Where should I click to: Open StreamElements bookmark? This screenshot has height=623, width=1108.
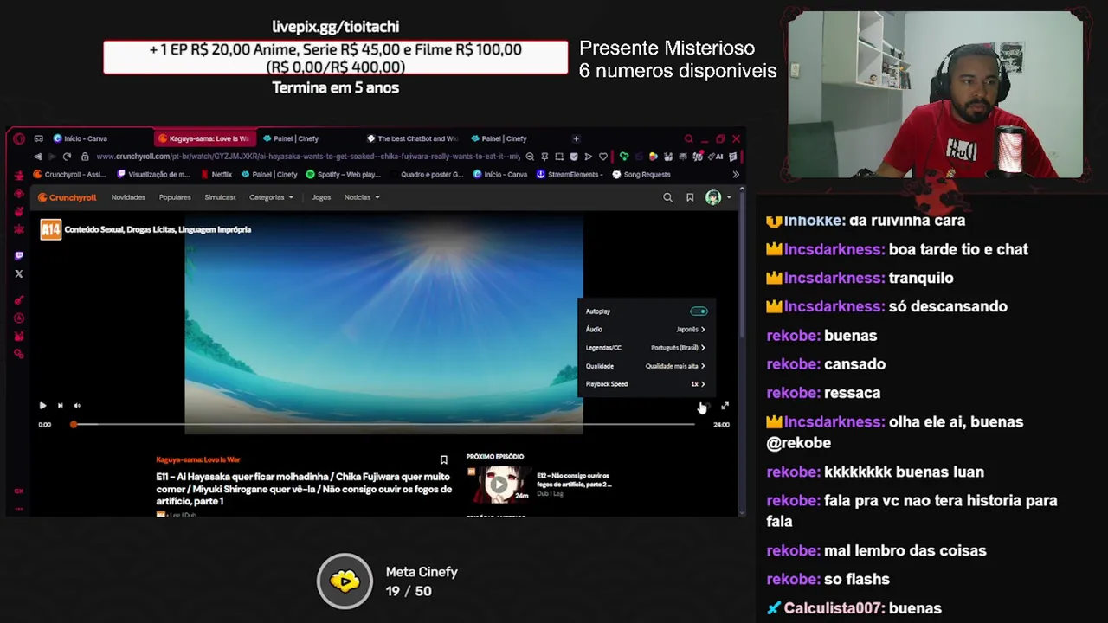[x=570, y=175]
